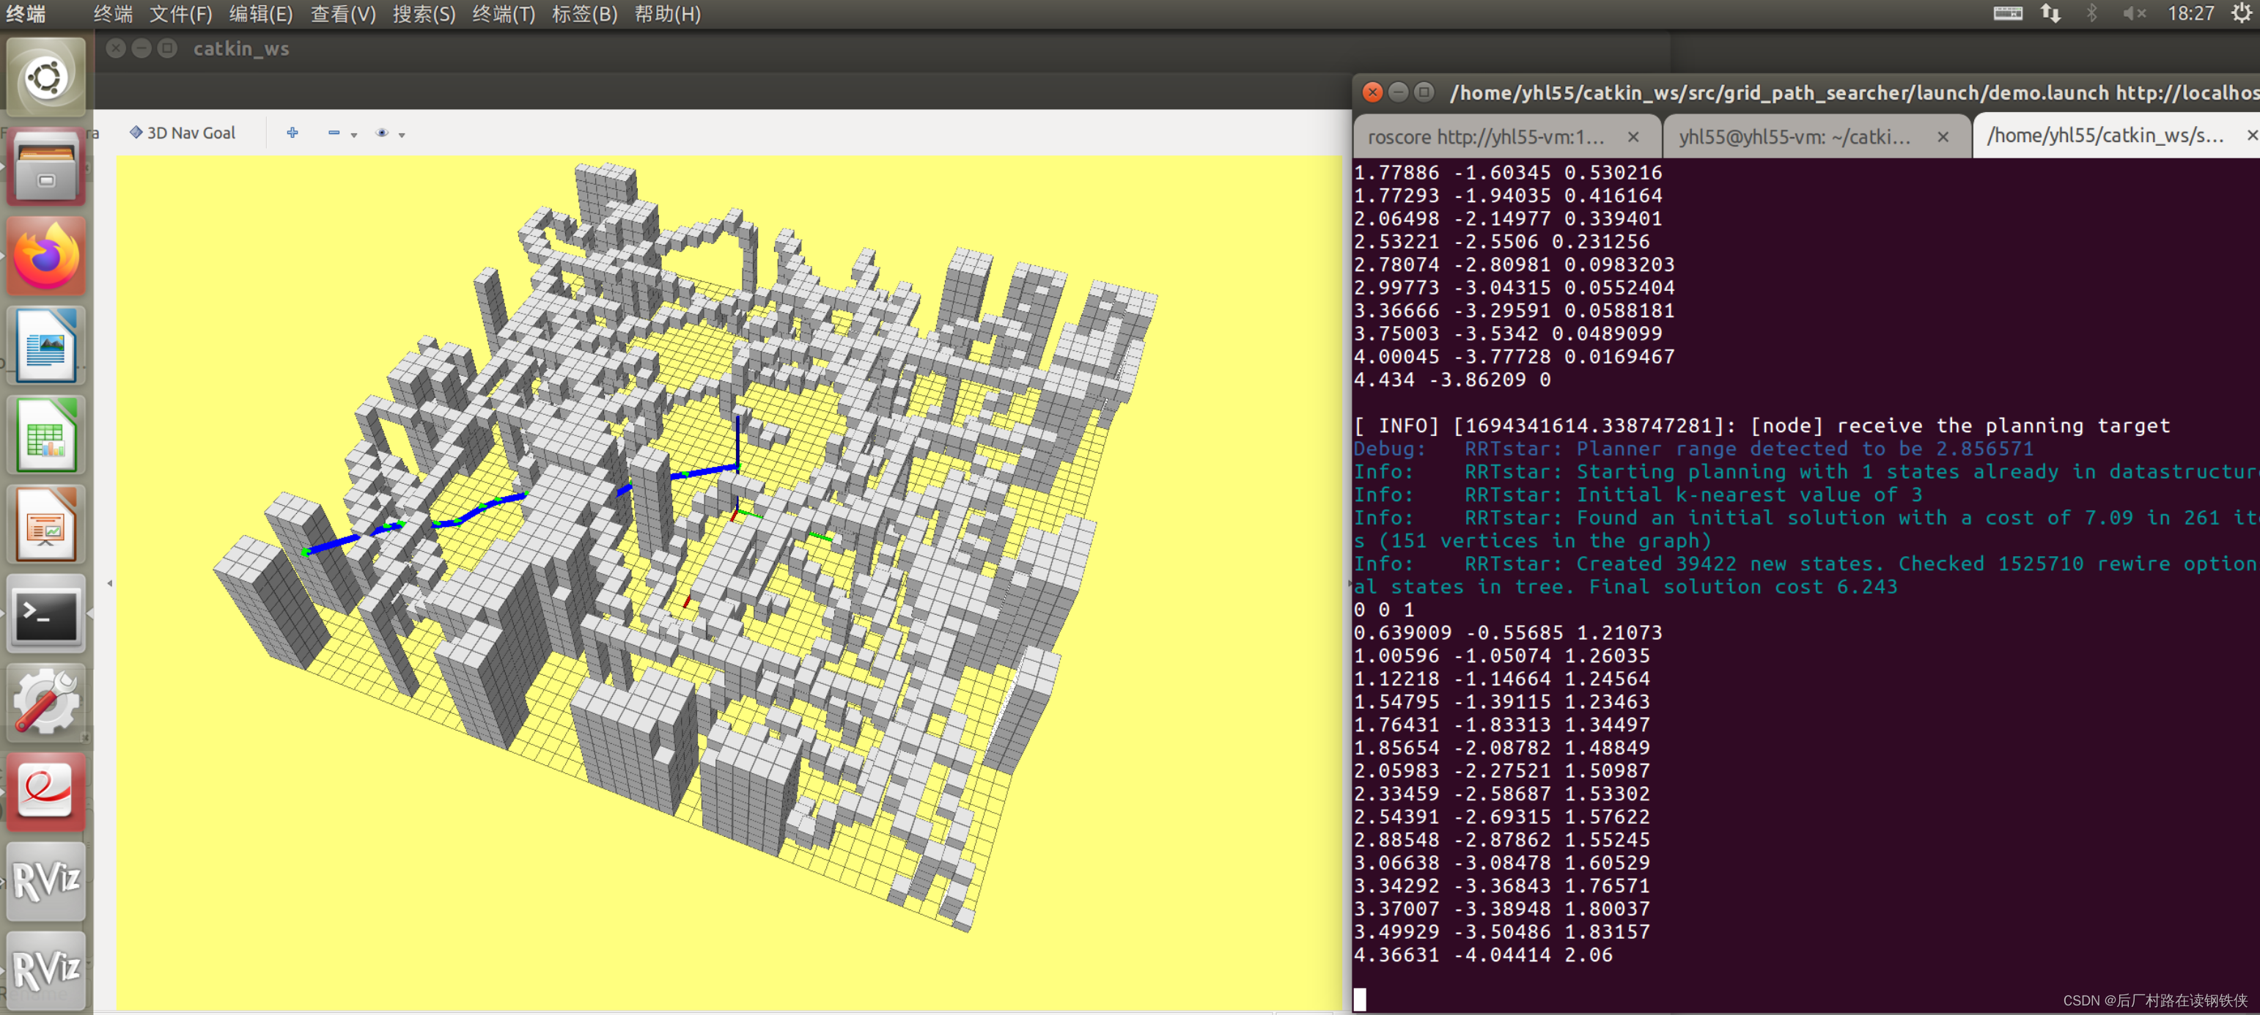Close the catkin_ws RViz window
This screenshot has height=1015, width=2260.
click(116, 48)
